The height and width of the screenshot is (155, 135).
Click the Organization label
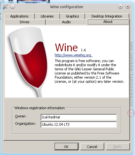coord(25,123)
